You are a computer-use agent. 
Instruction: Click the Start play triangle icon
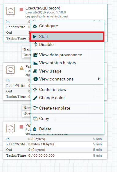tap(35, 37)
